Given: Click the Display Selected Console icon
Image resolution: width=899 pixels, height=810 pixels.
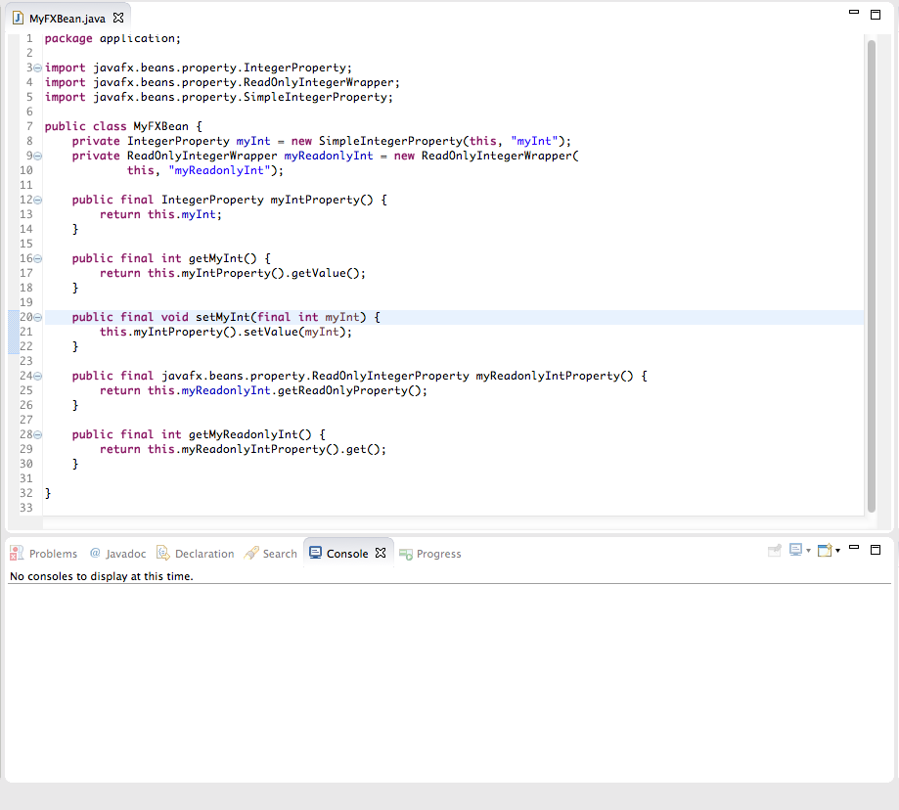Looking at the screenshot, I should pos(796,551).
